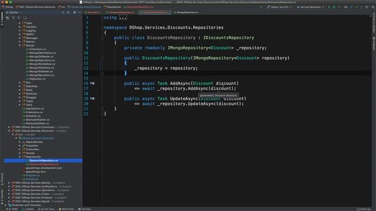Click the DShop breadcrumb in navigation bar
Viewport: 376px width, 211px height.
point(8,7)
